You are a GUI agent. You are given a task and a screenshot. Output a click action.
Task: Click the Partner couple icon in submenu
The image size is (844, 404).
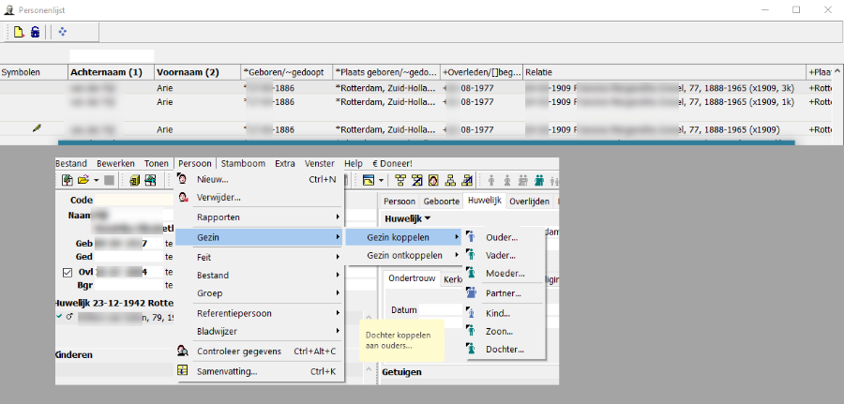coord(471,292)
